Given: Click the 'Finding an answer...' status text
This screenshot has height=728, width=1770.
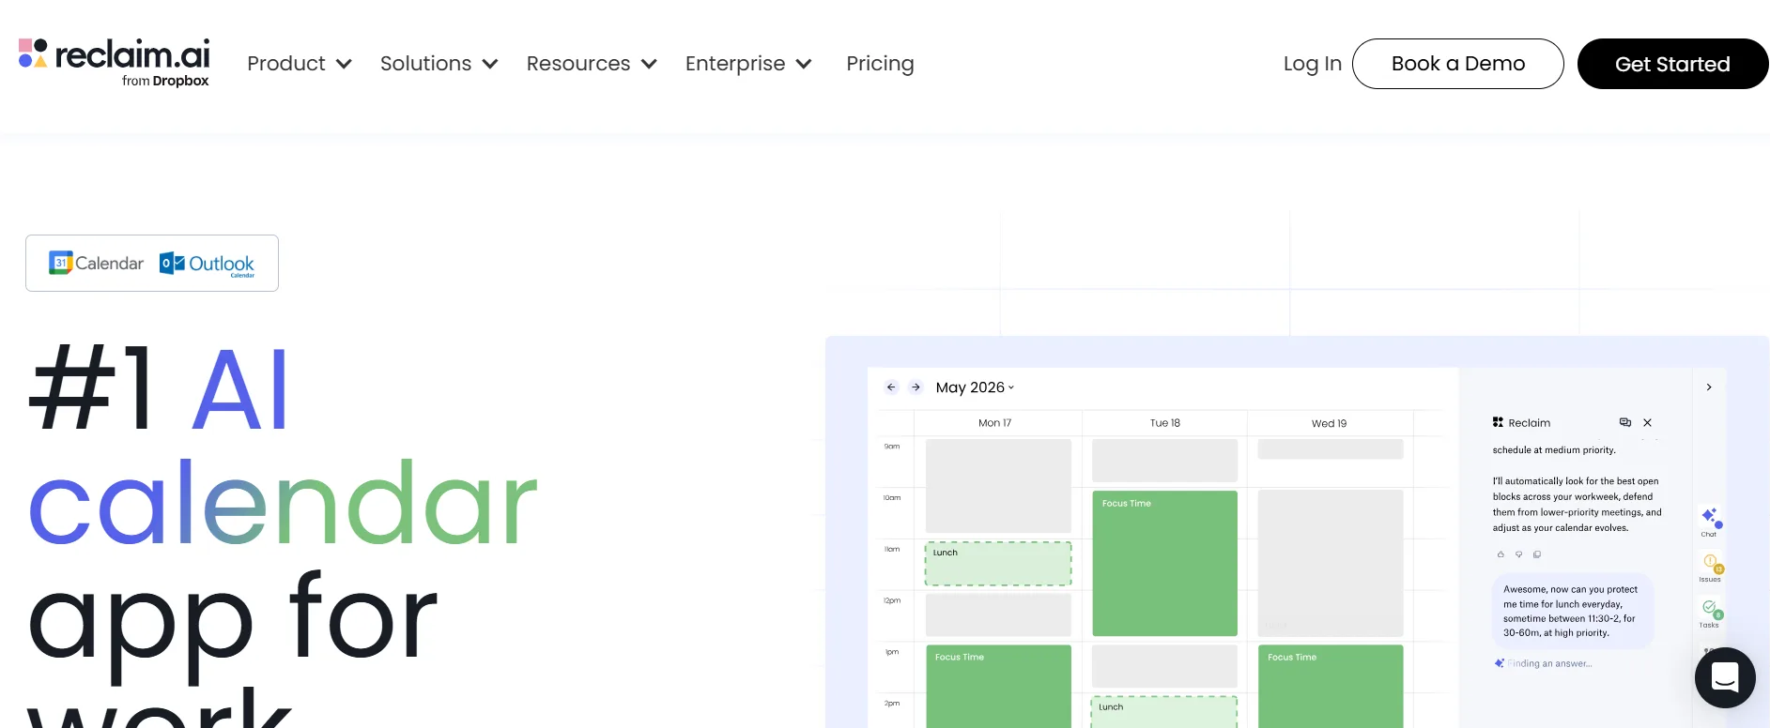Looking at the screenshot, I should [1550, 664].
